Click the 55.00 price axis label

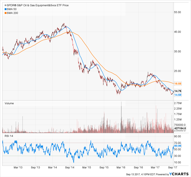178,12
